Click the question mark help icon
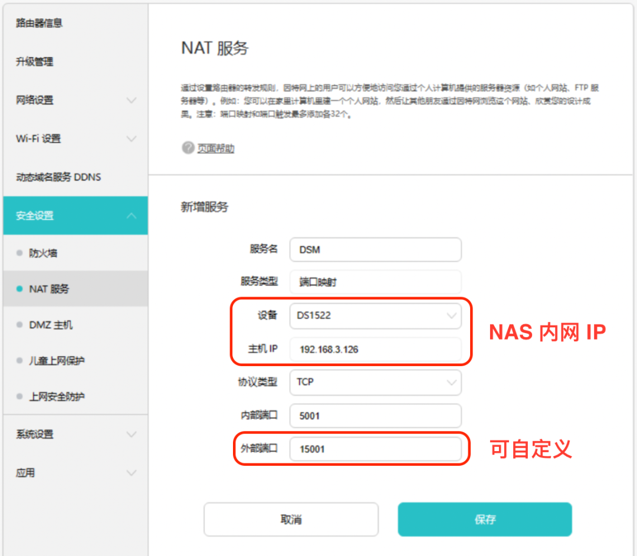Viewport: 637px width, 556px height. [188, 148]
